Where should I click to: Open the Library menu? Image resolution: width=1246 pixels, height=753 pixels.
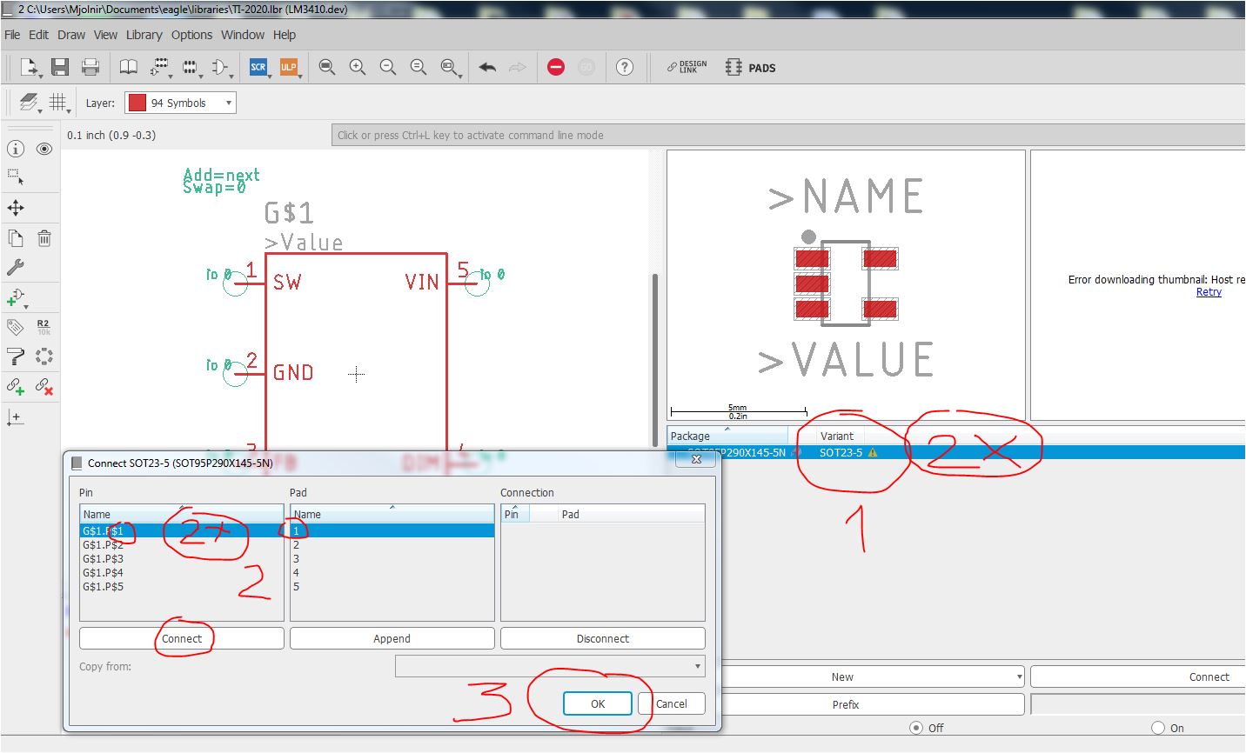[x=144, y=35]
